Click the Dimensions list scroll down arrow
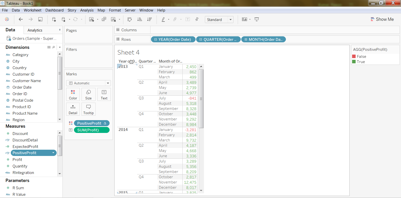The image size is (401, 198). pyautogui.click(x=60, y=119)
